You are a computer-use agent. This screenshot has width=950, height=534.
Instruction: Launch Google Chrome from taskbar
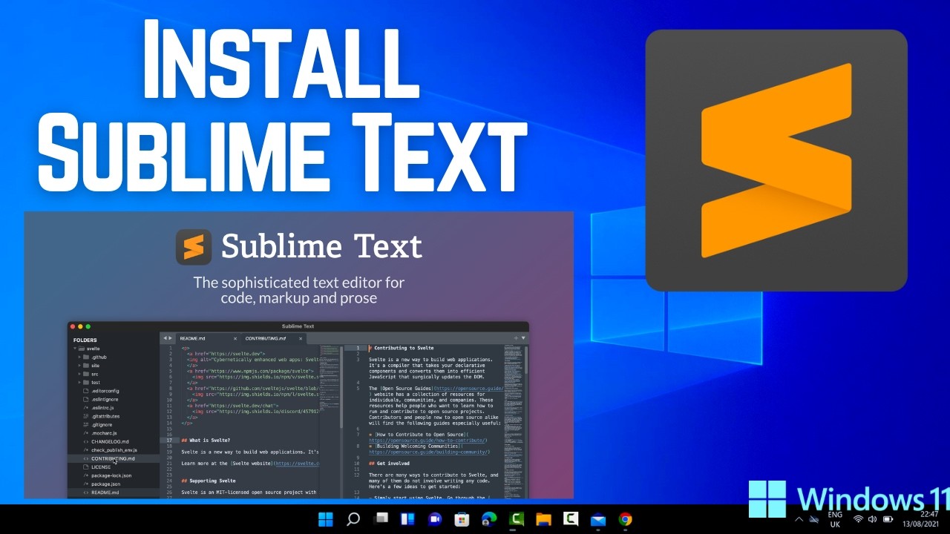[626, 519]
